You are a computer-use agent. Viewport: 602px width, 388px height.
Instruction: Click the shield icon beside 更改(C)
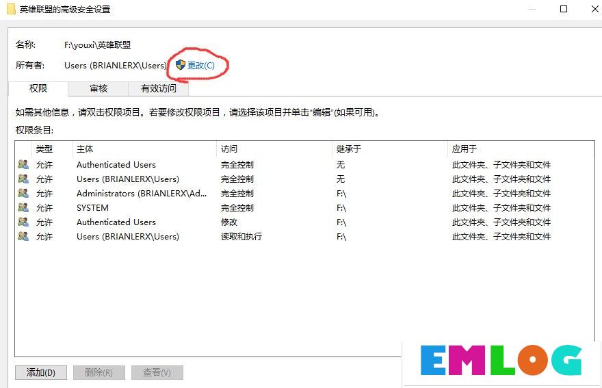[180, 65]
